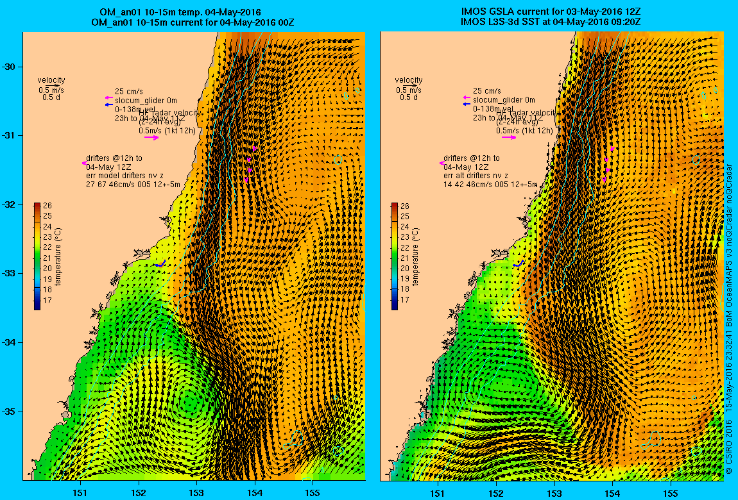
Task: Click '152' longitude label under IMOS panel
Action: 496,493
